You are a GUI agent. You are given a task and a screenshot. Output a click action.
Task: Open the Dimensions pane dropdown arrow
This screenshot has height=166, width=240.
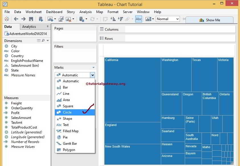(48, 41)
